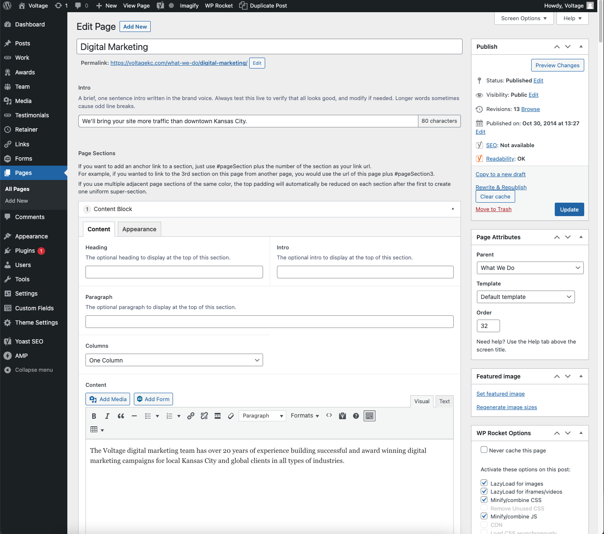Image resolution: width=604 pixels, height=534 pixels.
Task: Toggle bold formatting in the editor
Action: [x=93, y=416]
